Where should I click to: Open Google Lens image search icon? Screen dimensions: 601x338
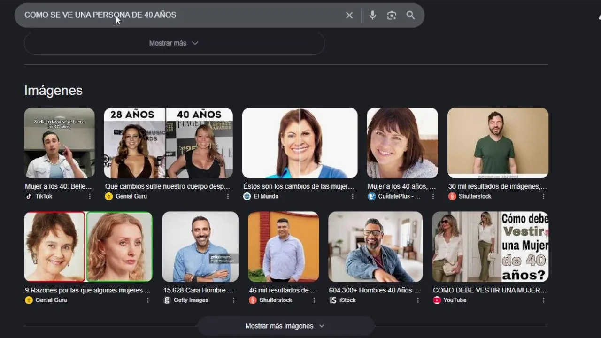coord(392,15)
